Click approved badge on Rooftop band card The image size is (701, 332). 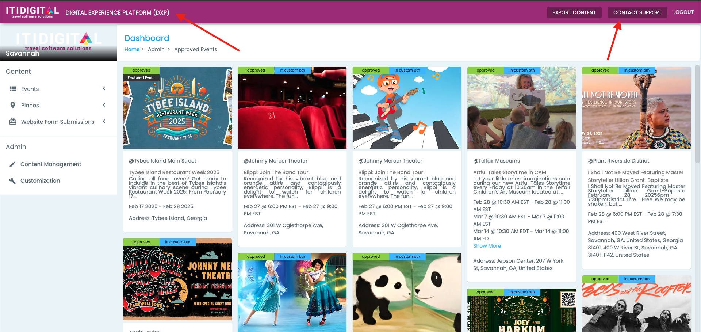[x=600, y=279]
